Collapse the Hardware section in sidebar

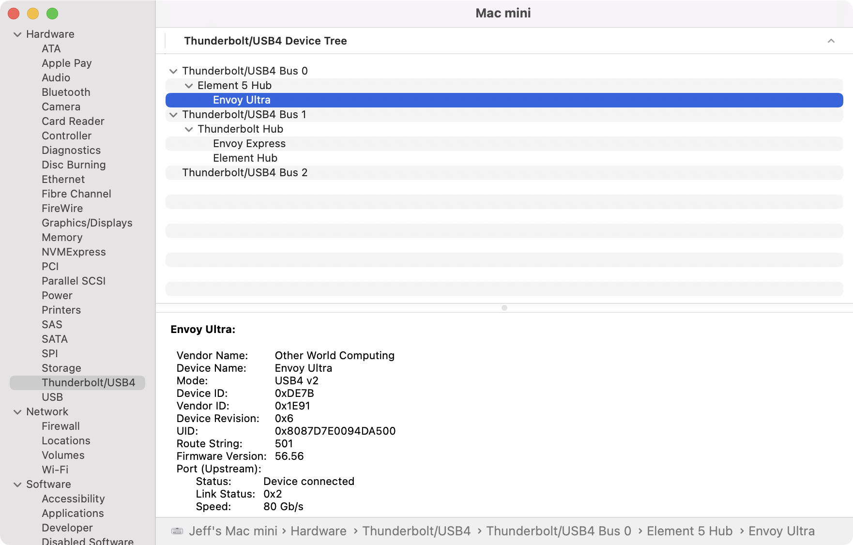pos(17,34)
